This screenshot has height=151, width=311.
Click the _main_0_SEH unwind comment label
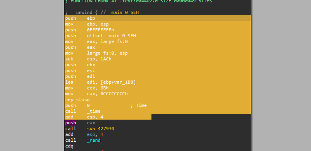click(x=124, y=12)
